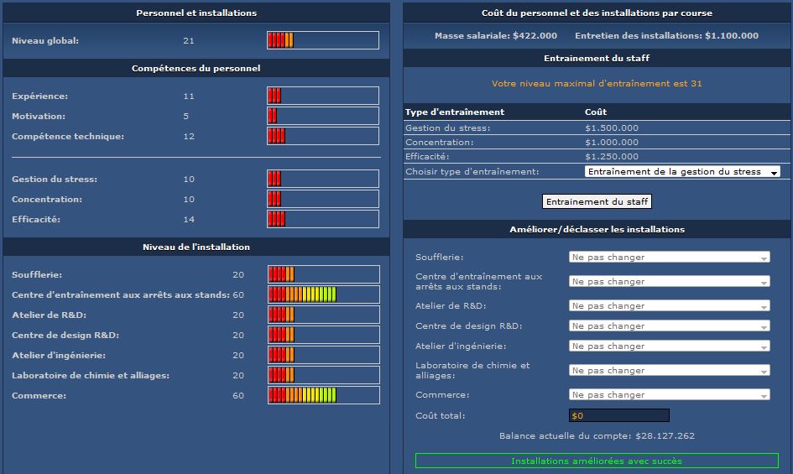The height and width of the screenshot is (474, 793).
Task: Click the Coût total field
Action: (x=619, y=415)
